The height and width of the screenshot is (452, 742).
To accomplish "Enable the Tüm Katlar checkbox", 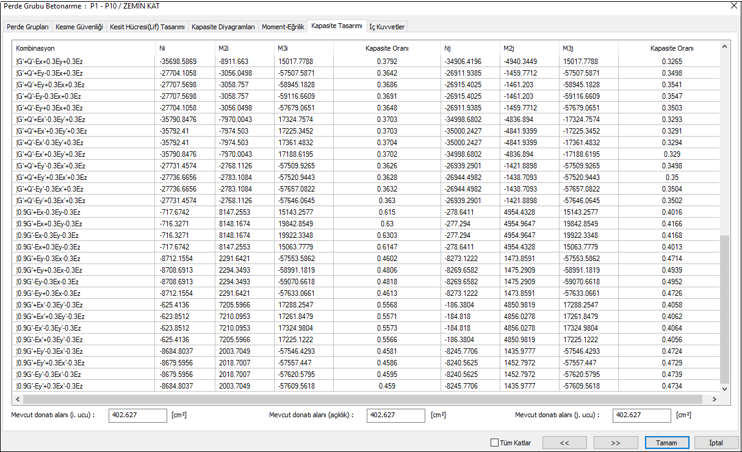I will 495,443.
